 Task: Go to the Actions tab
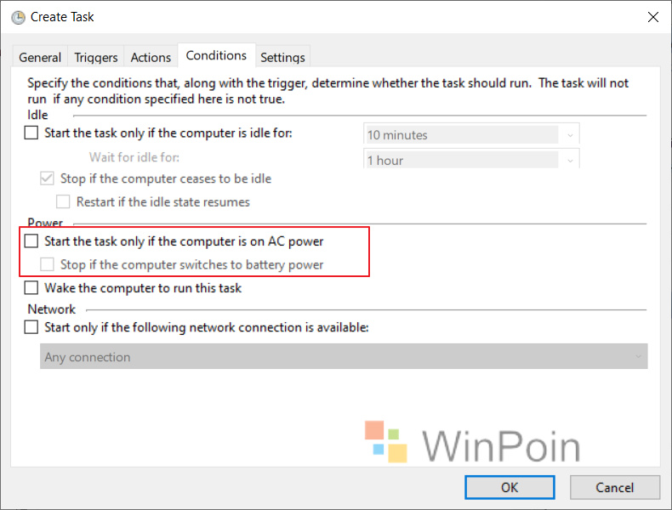151,57
